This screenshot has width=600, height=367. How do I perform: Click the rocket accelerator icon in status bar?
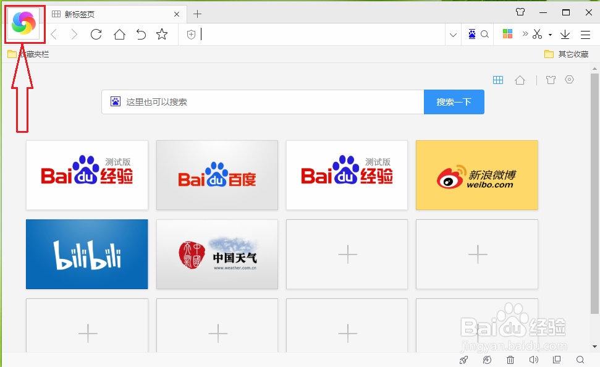click(x=464, y=360)
